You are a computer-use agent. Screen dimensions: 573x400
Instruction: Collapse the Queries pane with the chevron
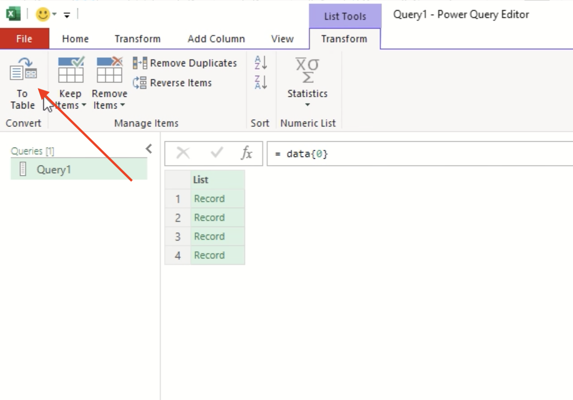pos(149,149)
